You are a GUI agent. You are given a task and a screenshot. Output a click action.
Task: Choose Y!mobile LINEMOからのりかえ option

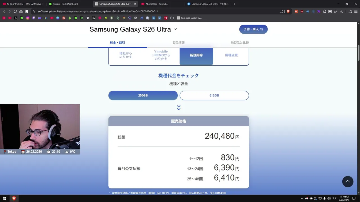[161, 55]
